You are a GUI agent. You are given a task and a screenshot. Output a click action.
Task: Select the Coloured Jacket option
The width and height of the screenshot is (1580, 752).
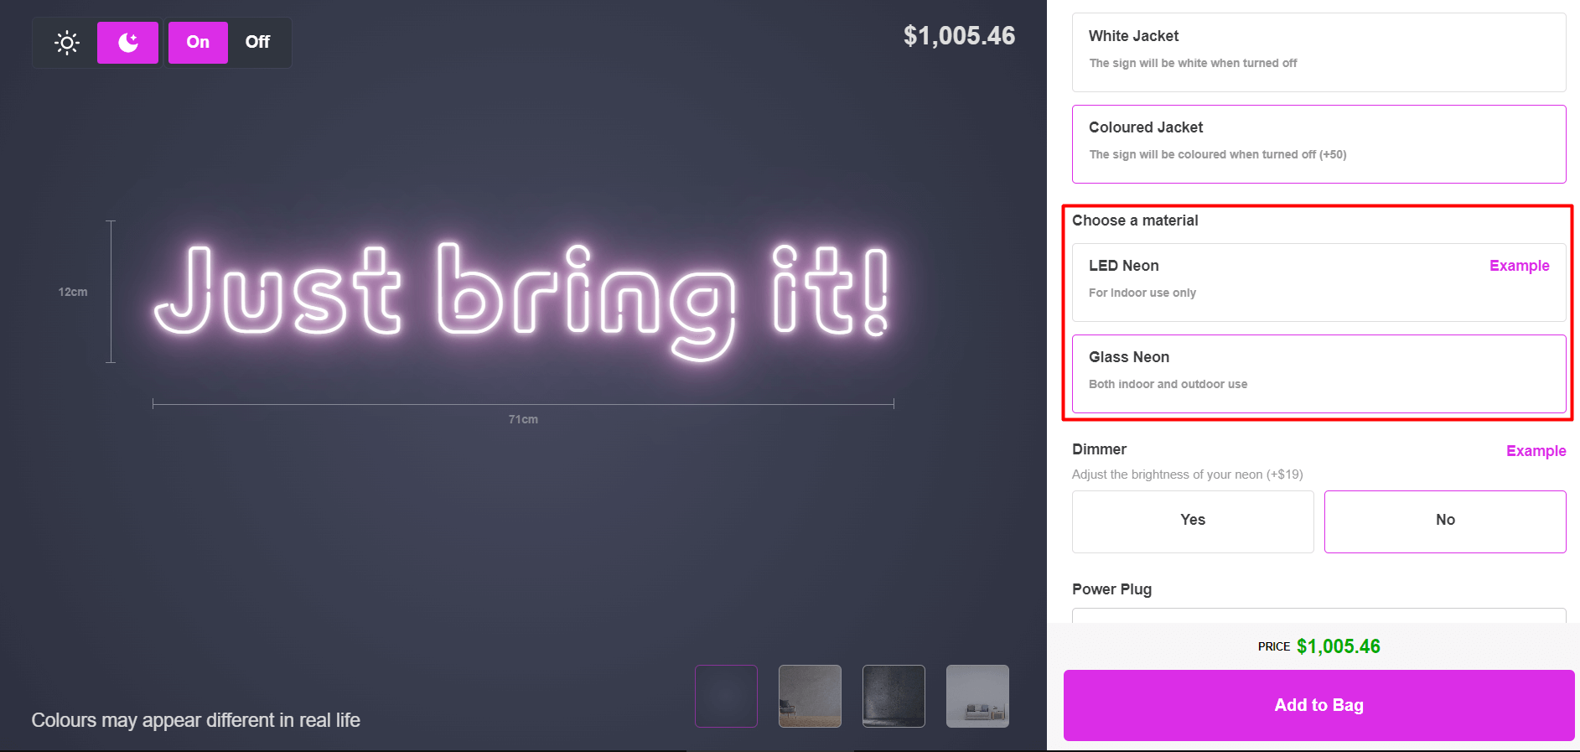pos(1318,143)
